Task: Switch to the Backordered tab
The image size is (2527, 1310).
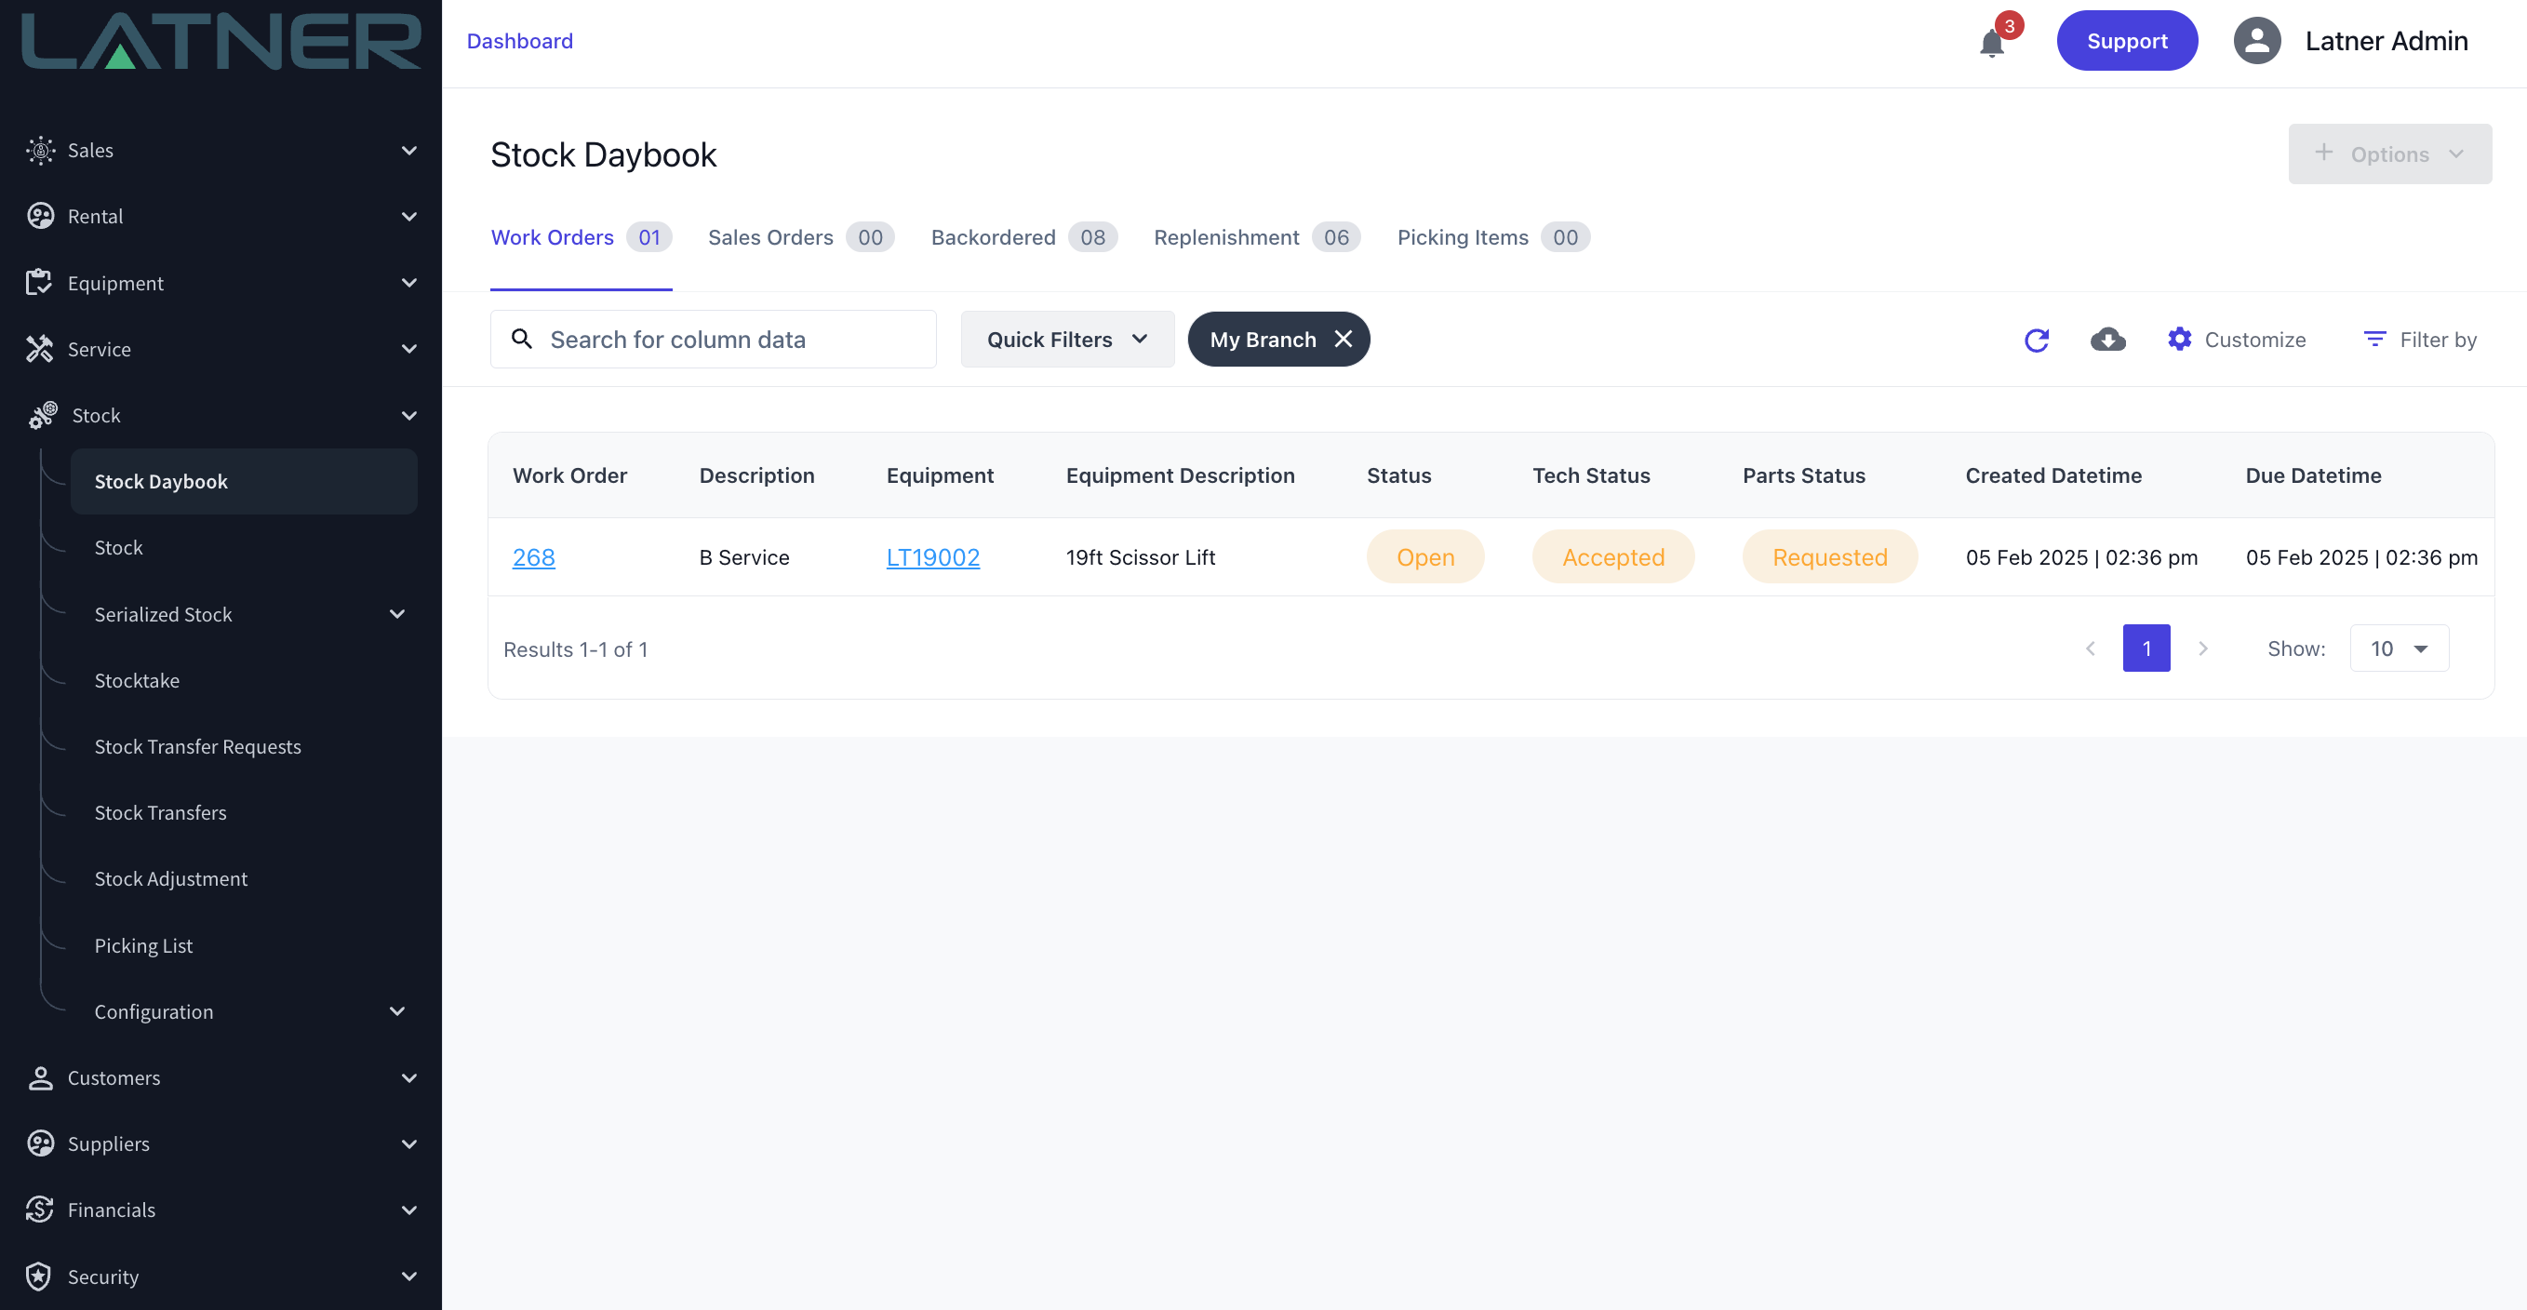Action: click(993, 237)
